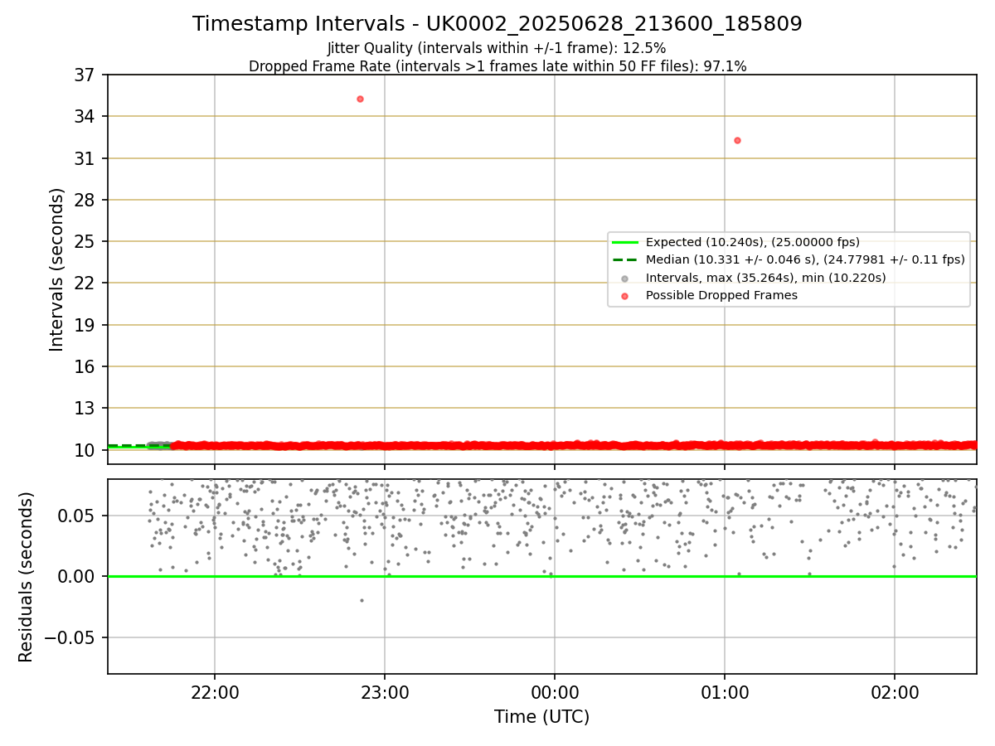Click the plot title 'Timestamp Intervals - UK0002_20250628_213600_185809'
Image resolution: width=995 pixels, height=746 pixels.
point(497,24)
